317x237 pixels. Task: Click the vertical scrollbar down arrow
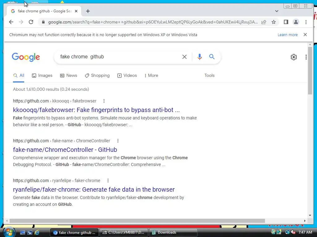point(310,215)
